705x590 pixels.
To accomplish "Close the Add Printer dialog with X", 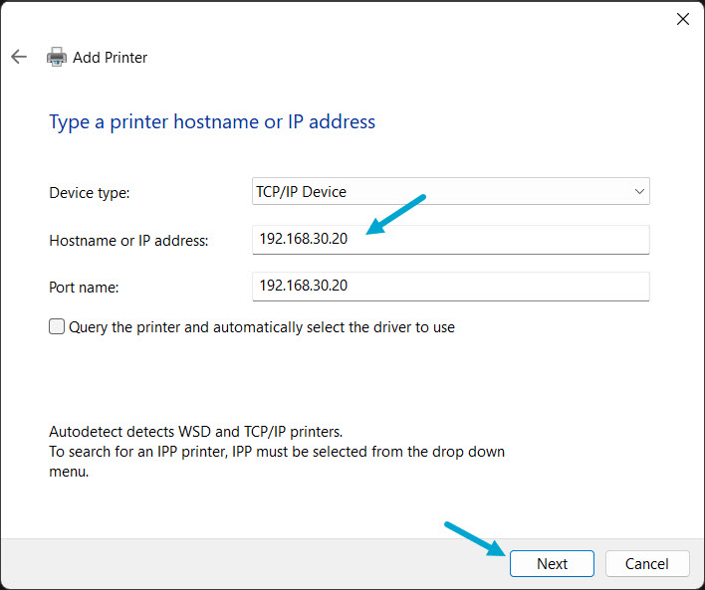I will (x=682, y=19).
